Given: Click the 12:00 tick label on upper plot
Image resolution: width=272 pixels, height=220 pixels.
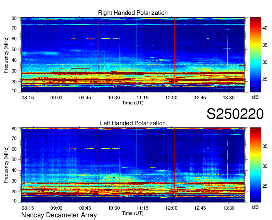Looking at the screenshot, I should [x=171, y=98].
